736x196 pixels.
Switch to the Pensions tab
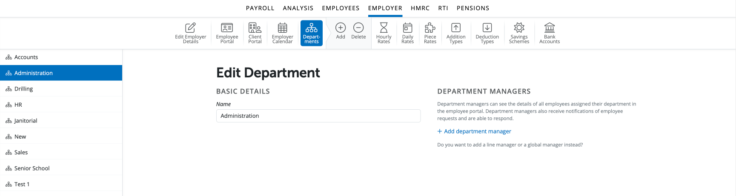click(x=473, y=8)
